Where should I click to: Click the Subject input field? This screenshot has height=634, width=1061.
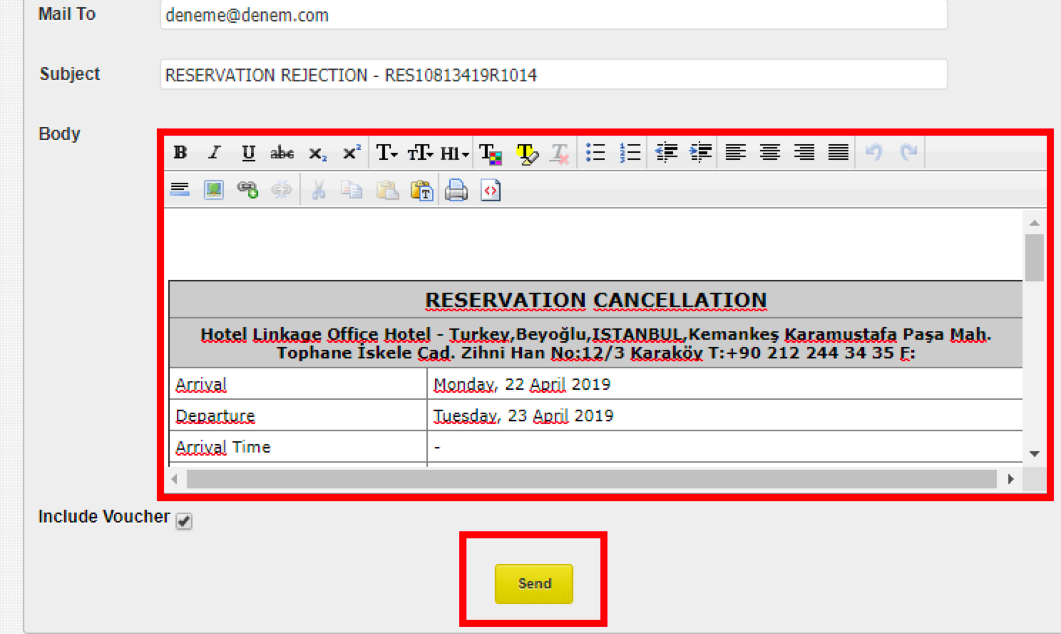(x=553, y=75)
